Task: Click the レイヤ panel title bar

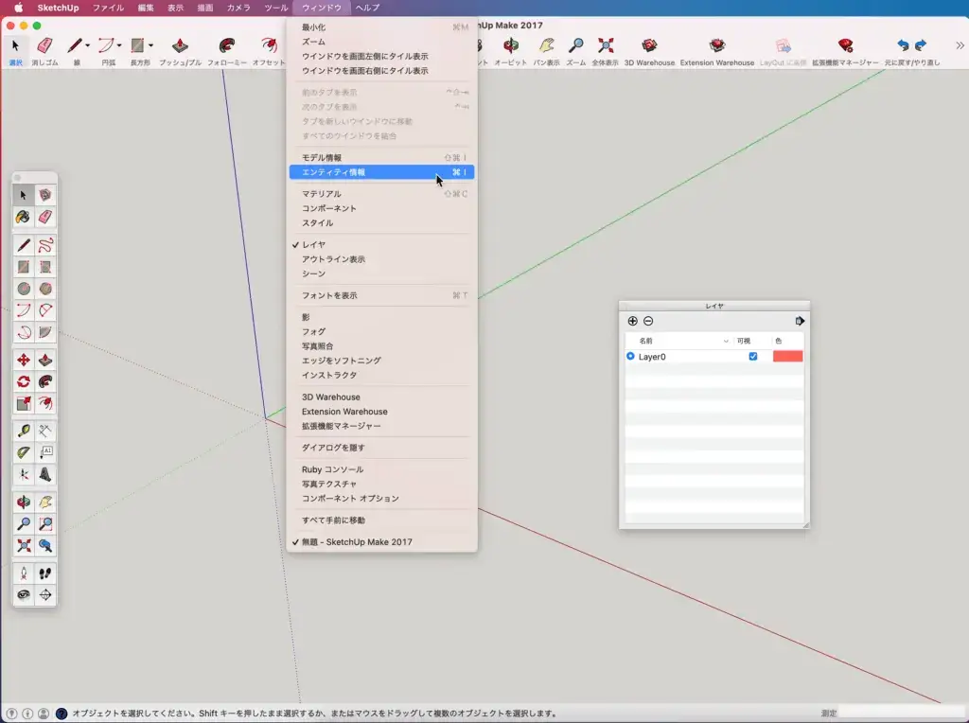Action: [714, 306]
